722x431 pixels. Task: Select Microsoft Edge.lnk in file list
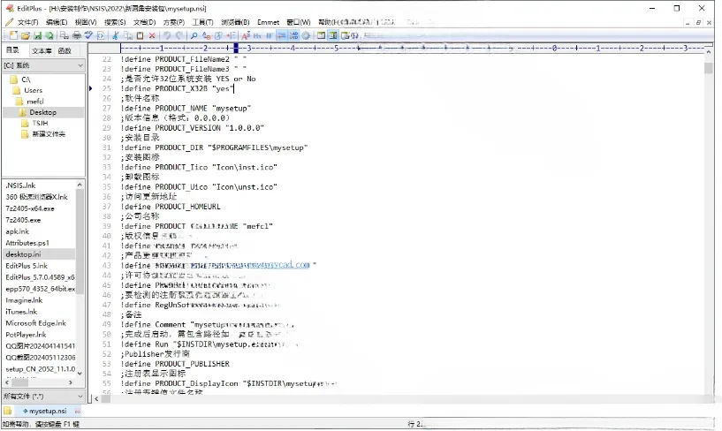point(35,323)
